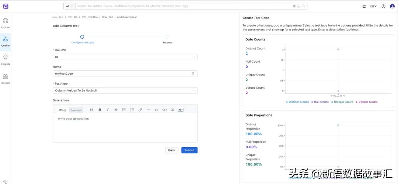The width and height of the screenshot is (398, 184).
Task: Switch to the Write tab
Action: (63, 110)
